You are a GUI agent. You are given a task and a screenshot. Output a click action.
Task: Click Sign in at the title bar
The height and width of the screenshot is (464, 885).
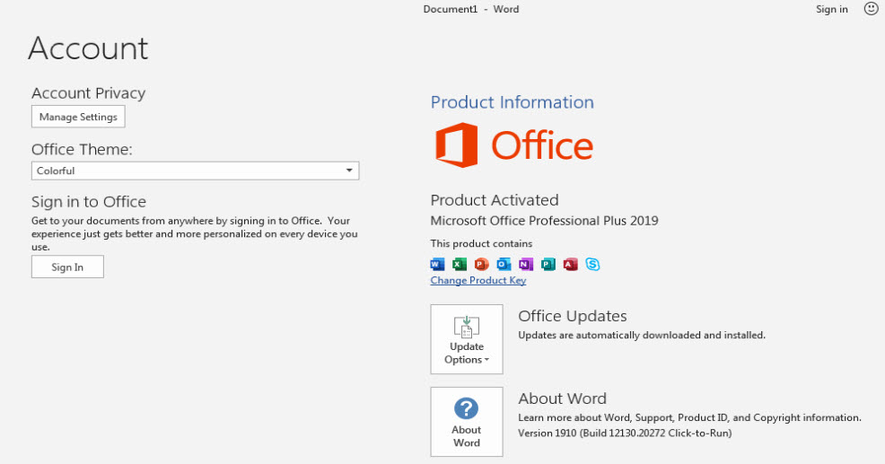(831, 9)
